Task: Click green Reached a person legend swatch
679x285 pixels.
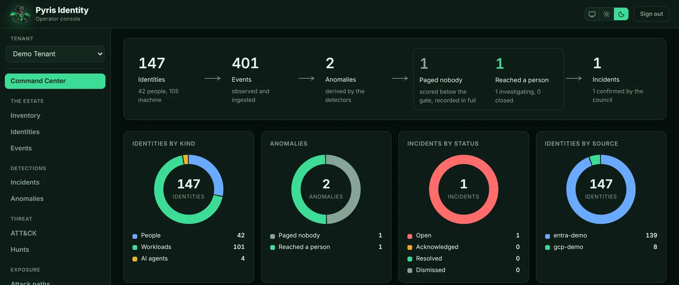Action: [x=273, y=248]
